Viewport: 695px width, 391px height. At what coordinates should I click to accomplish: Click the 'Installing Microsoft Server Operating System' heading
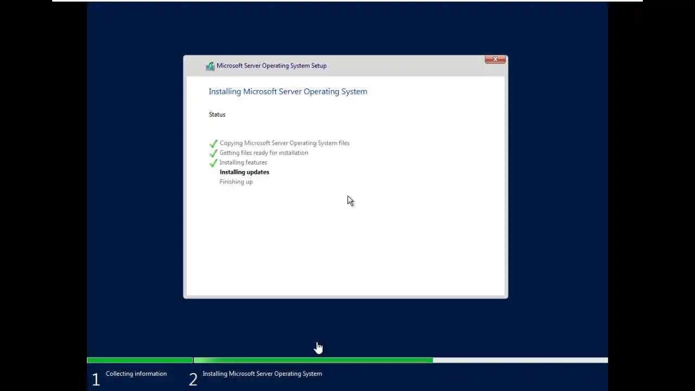pyautogui.click(x=288, y=92)
